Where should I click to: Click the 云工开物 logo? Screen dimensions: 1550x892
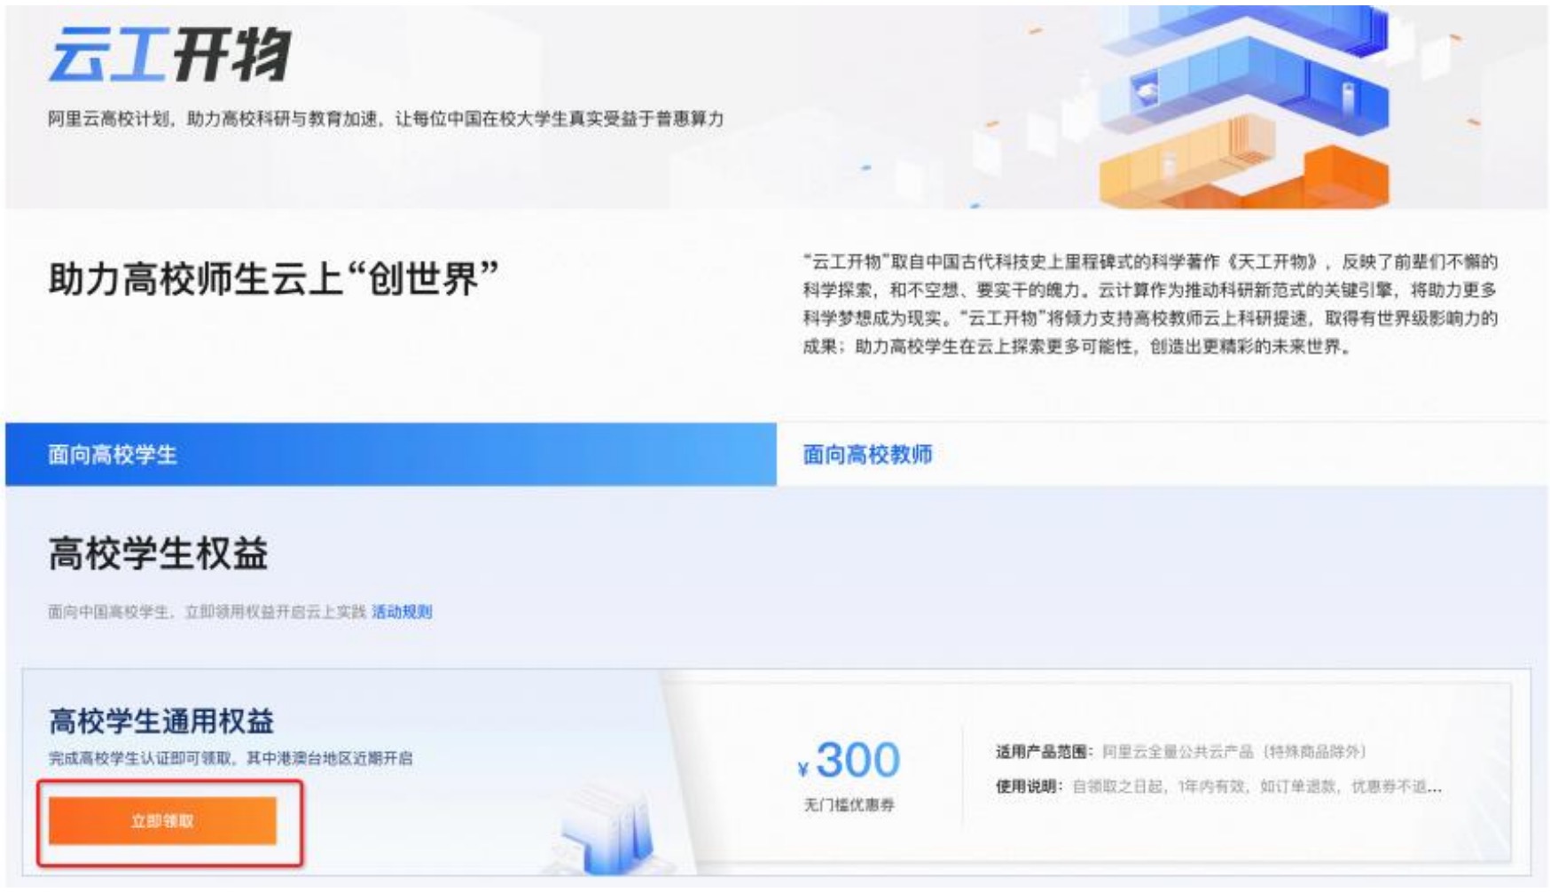[x=168, y=55]
